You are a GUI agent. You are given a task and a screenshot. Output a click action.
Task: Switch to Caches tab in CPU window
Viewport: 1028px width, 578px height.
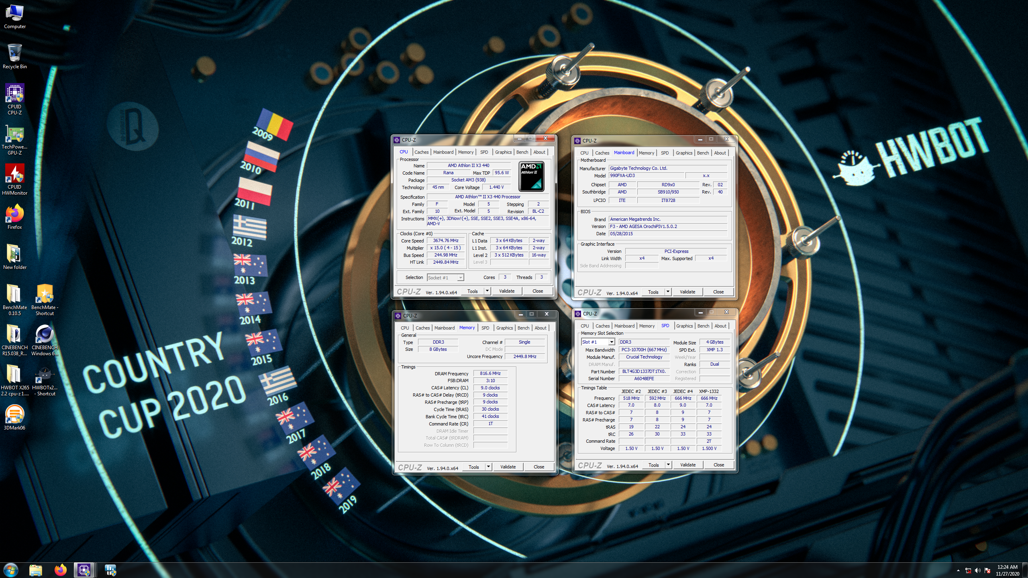(x=422, y=152)
